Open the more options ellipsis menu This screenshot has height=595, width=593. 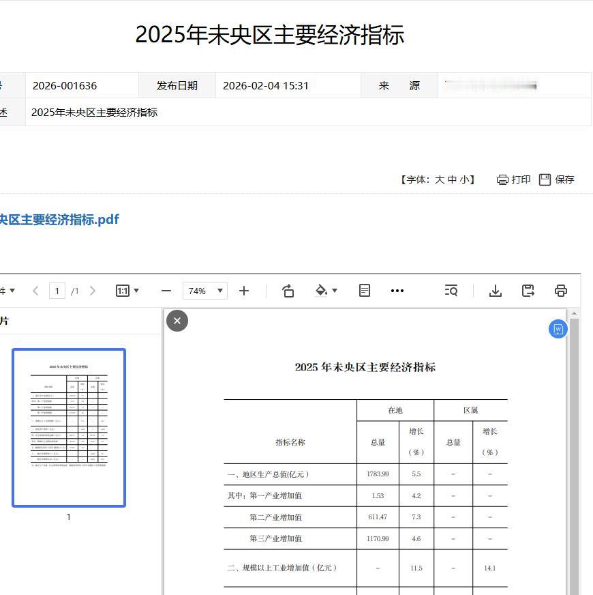coord(397,290)
